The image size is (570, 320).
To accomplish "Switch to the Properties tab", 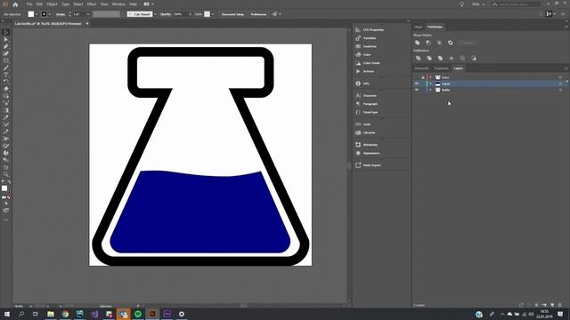I will pos(442,68).
